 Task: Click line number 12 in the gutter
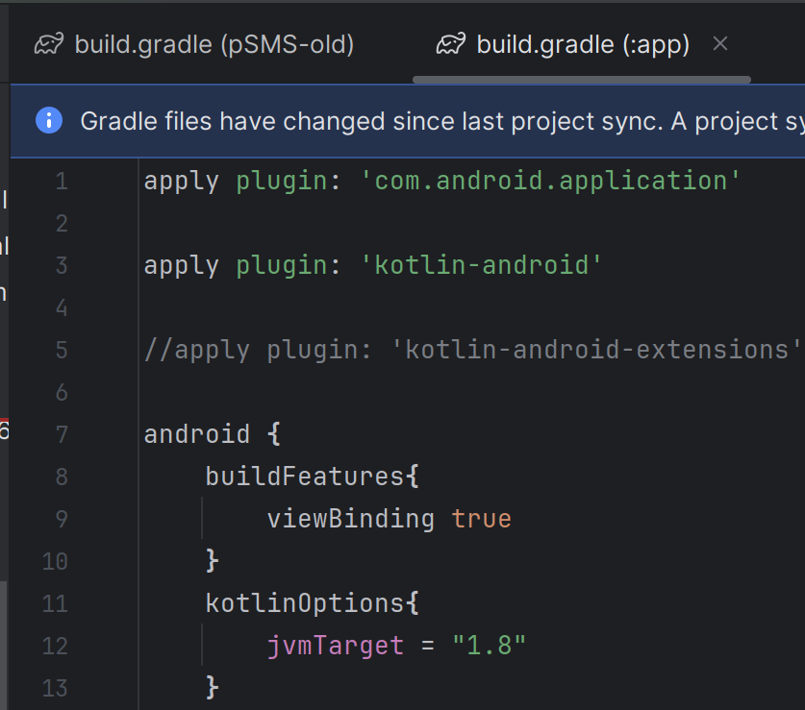point(56,646)
